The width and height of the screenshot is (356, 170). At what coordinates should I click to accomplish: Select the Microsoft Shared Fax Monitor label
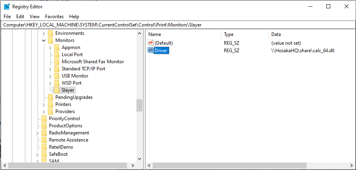click(93, 62)
